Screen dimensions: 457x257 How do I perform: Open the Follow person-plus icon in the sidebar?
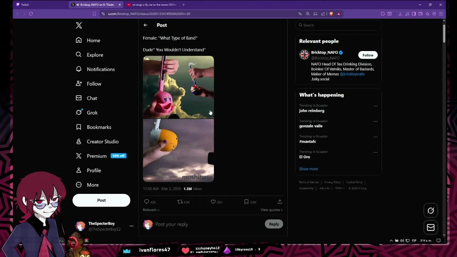[79, 84]
